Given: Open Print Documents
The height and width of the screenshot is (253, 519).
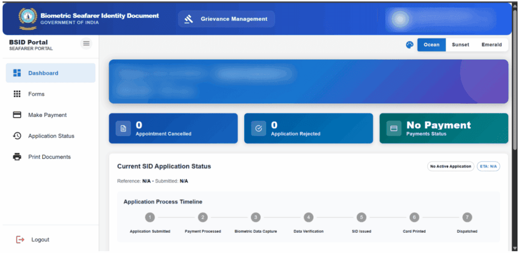Looking at the screenshot, I should [51, 157].
